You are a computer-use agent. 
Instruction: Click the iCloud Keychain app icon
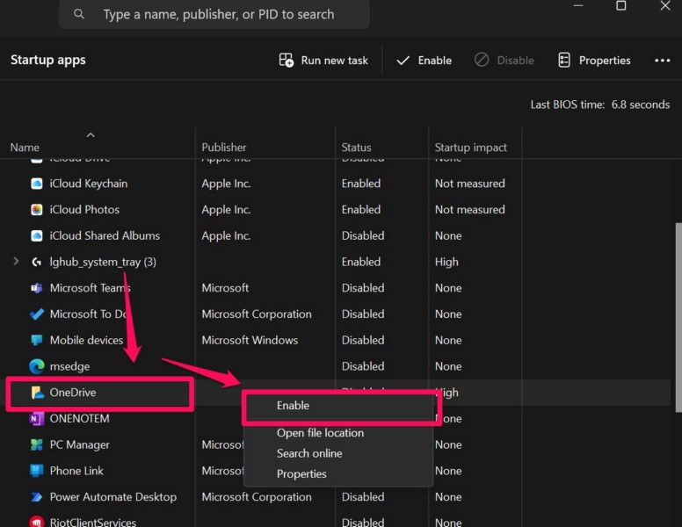pos(36,184)
